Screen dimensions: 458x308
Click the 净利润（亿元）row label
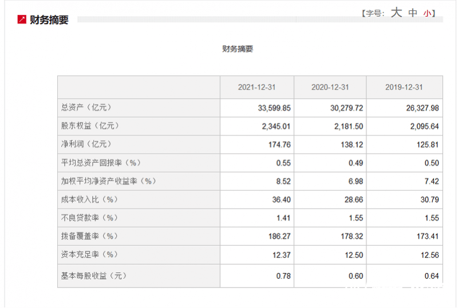point(86,144)
